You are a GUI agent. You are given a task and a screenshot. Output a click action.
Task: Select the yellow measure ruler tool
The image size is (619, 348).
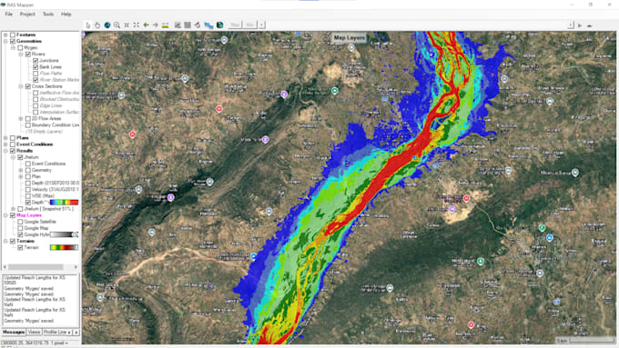point(166,25)
